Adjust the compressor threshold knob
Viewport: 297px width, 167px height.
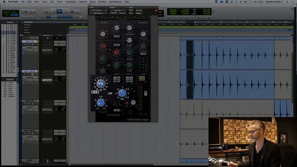(x=143, y=34)
